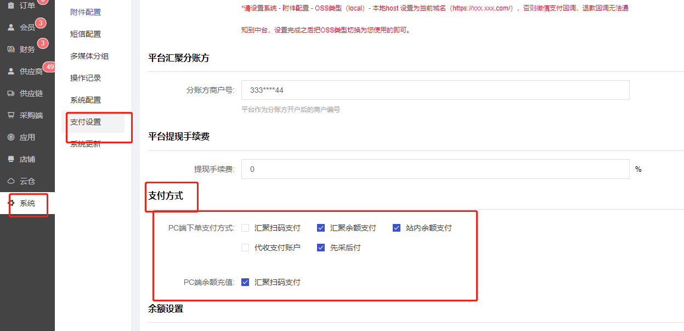Click the 余额设置 section heading
The height and width of the screenshot is (331, 684).
tap(166, 308)
